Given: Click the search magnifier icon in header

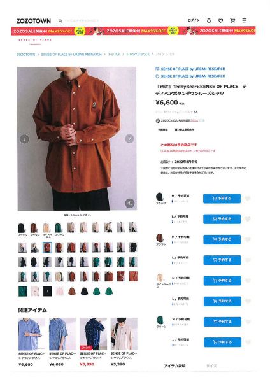Looking at the screenshot, I should click(60, 21).
